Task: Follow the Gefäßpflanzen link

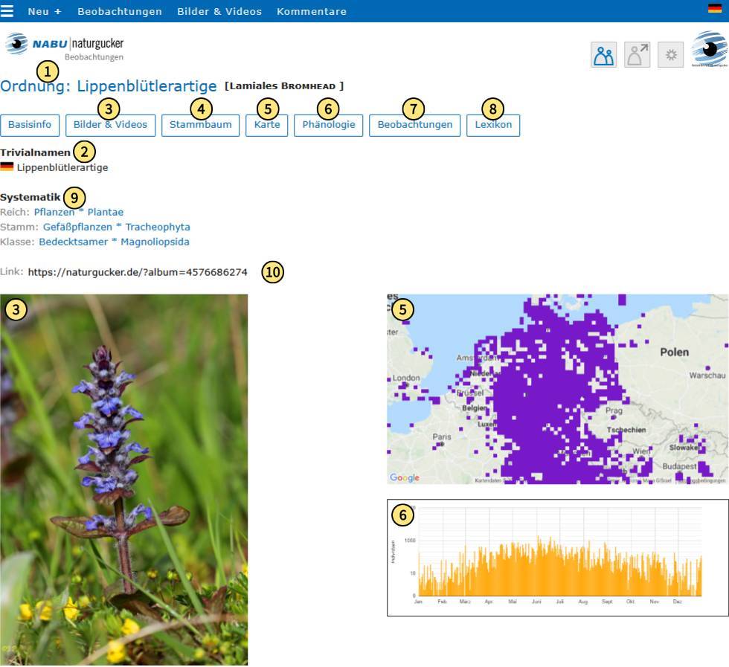Action: point(77,227)
